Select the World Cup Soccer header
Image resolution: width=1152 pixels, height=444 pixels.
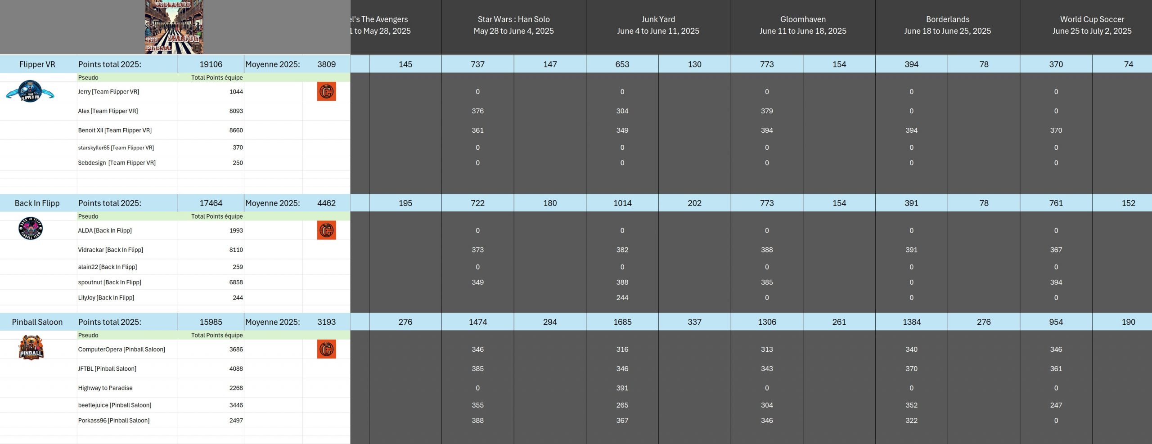point(1092,25)
